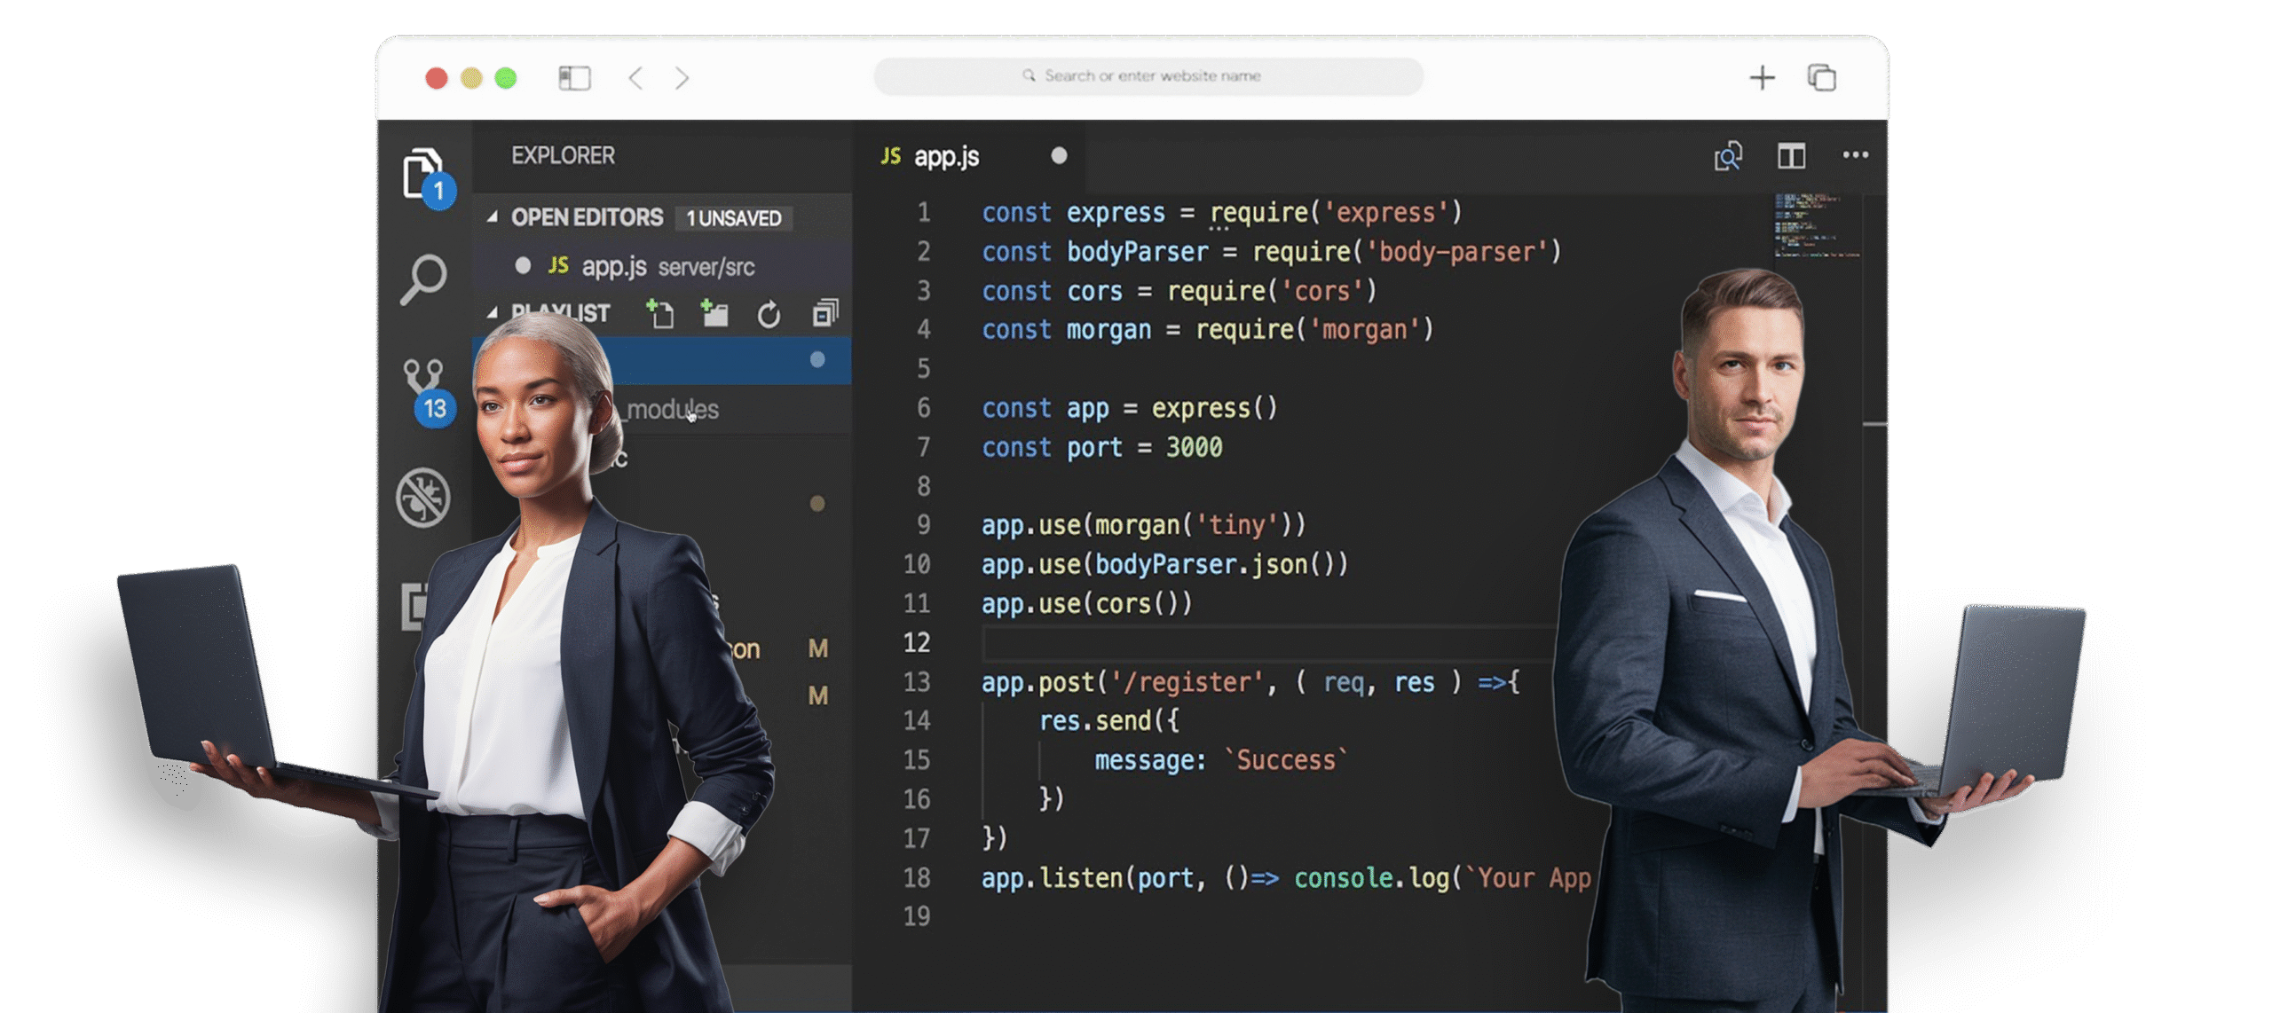
Task: Toggle the browser sidebar panel icon
Action: (x=574, y=78)
